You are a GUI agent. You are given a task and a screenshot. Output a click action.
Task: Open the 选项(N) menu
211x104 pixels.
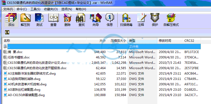(x=66, y=9)
